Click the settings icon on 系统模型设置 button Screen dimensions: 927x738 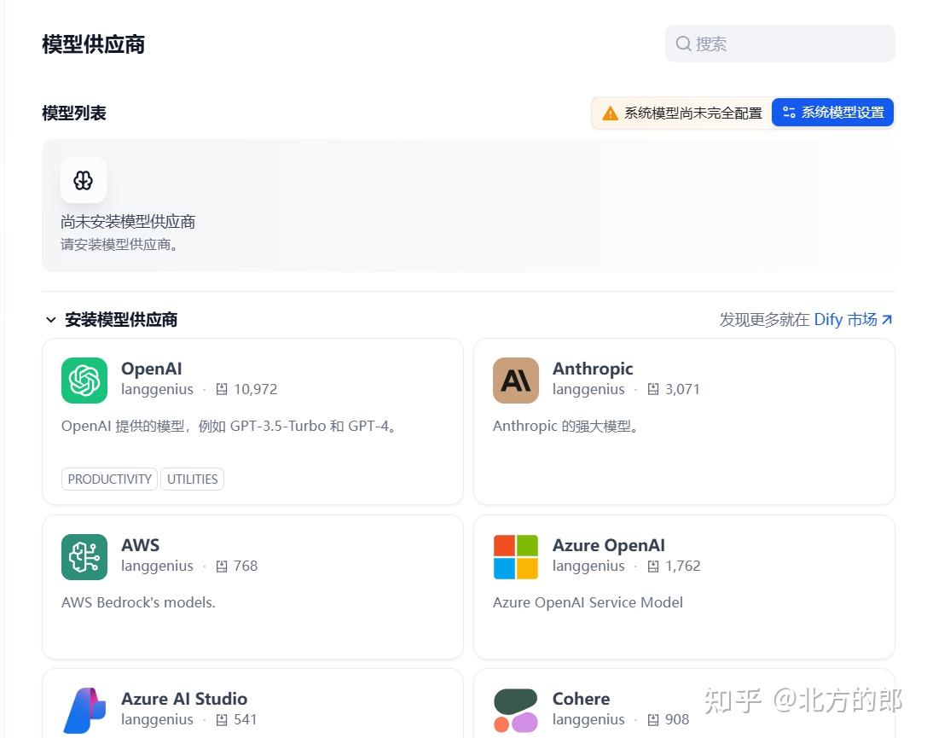[787, 112]
